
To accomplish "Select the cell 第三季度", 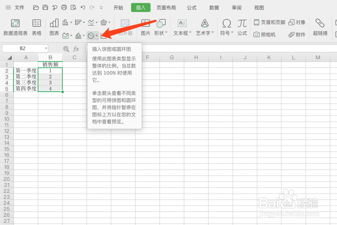I will [26, 83].
